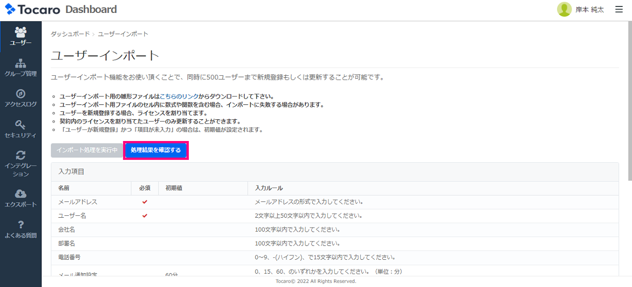Open Access Log compass icon
The image size is (632, 287).
pyautogui.click(x=21, y=94)
